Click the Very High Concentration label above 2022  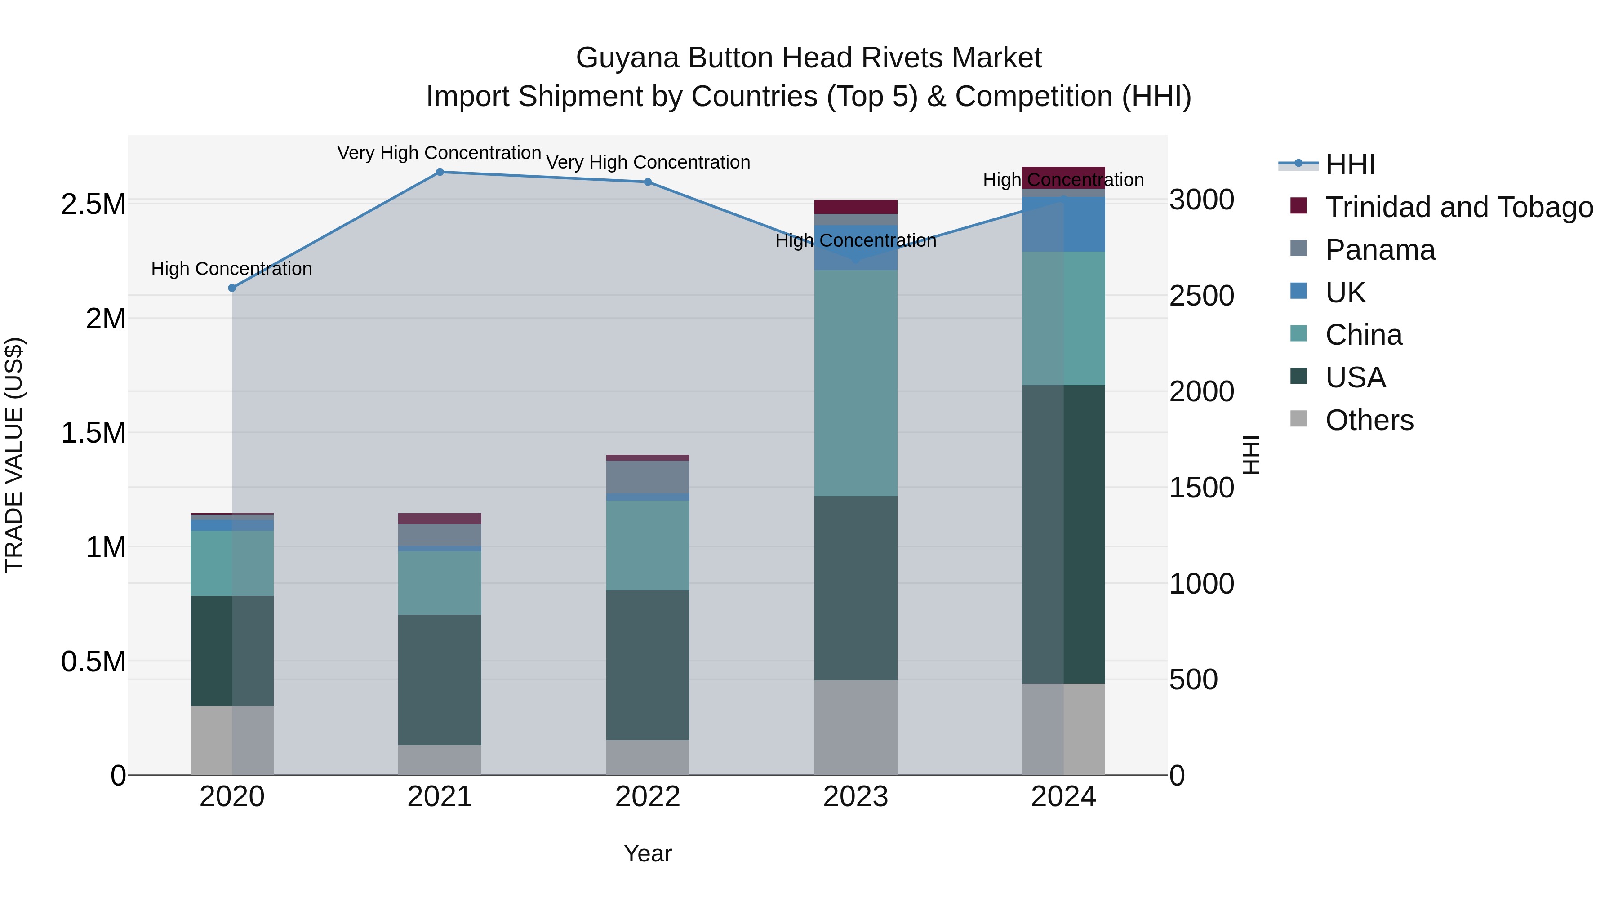[x=648, y=162]
